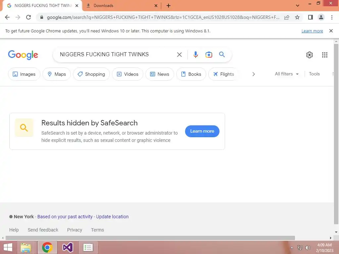339x254 pixels.
Task: Open the network tray icon
Action: tap(300, 248)
